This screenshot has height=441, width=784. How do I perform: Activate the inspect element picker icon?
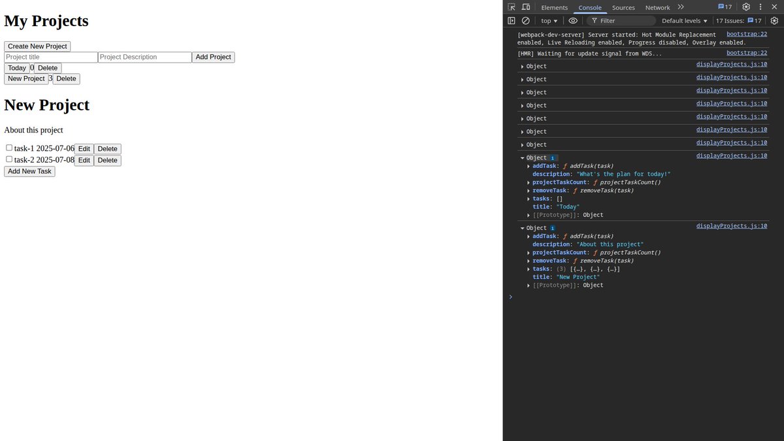click(512, 7)
